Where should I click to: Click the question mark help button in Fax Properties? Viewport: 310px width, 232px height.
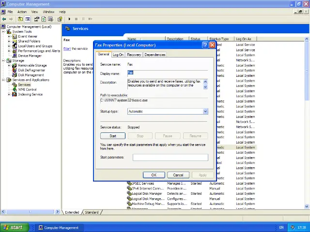tap(205, 45)
